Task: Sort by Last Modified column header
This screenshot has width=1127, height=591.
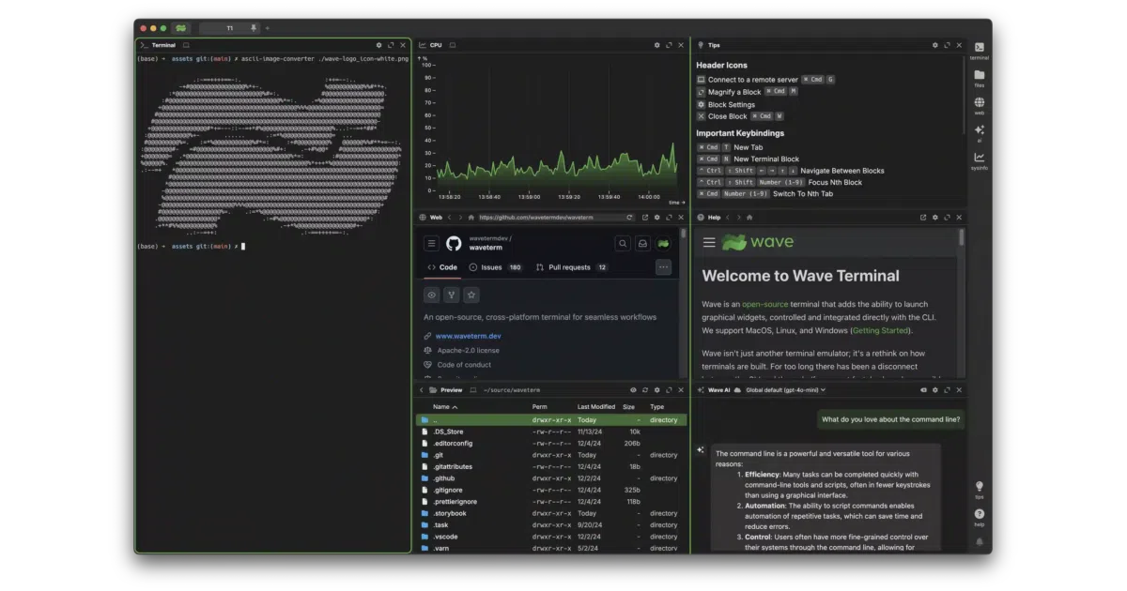Action: tap(596, 407)
